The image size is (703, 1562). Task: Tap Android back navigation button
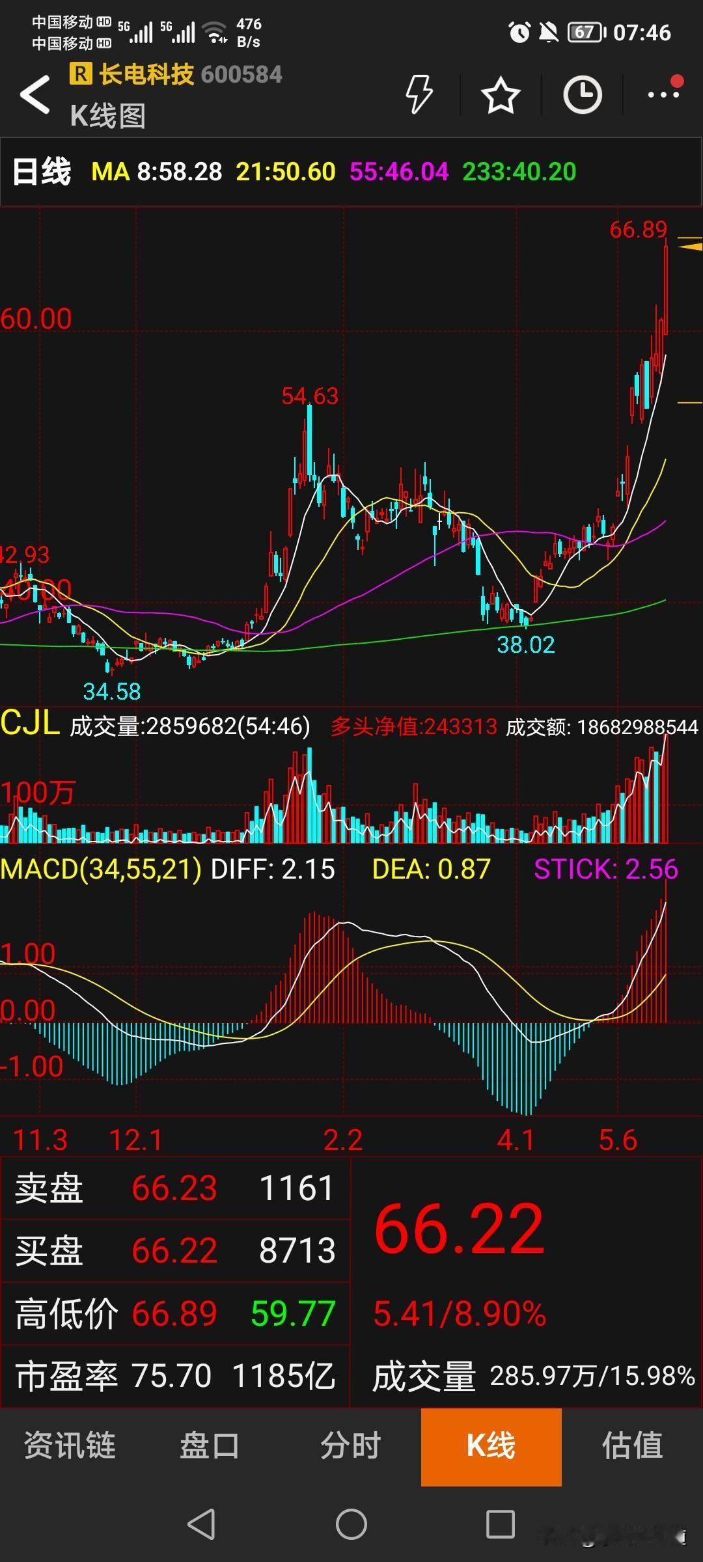point(201,1524)
